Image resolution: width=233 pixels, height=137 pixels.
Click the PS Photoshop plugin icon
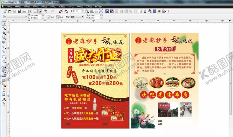tap(107, 11)
